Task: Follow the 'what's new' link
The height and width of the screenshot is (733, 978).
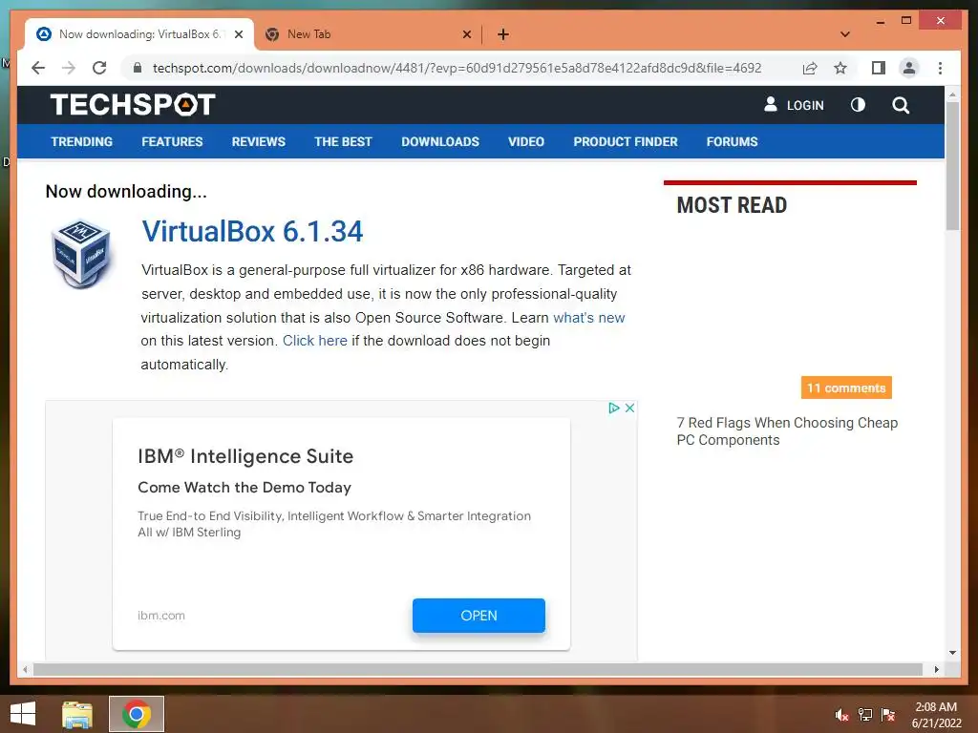Action: [x=588, y=317]
